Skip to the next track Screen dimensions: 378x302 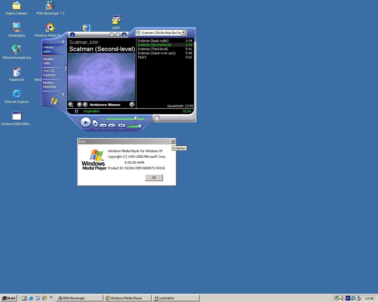[111, 126]
